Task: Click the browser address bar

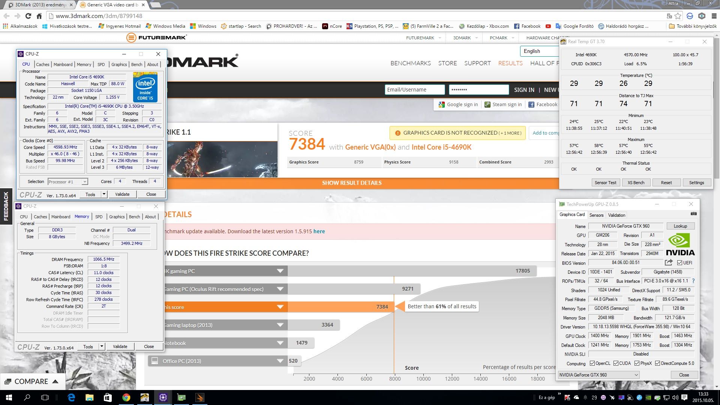Action: (356, 16)
